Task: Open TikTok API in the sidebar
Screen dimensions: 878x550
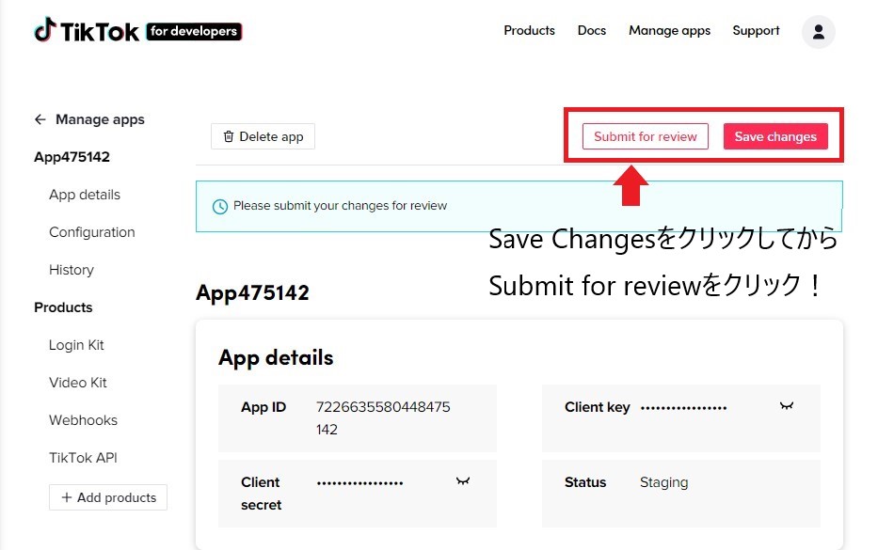Action: [x=83, y=458]
